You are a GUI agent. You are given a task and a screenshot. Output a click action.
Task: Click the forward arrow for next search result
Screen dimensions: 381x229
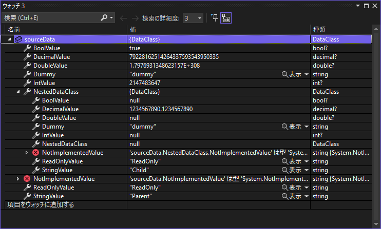coord(135,18)
